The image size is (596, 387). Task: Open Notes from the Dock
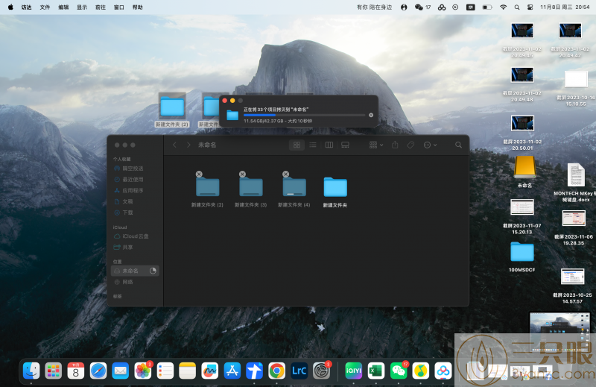coord(188,371)
